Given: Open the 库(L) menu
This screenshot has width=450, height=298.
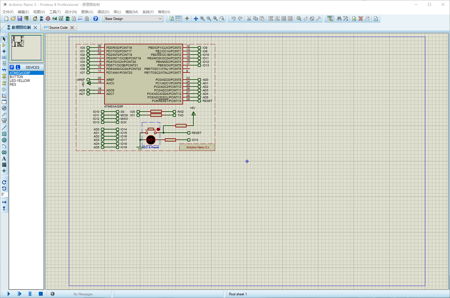Looking at the screenshot, I should 117,12.
